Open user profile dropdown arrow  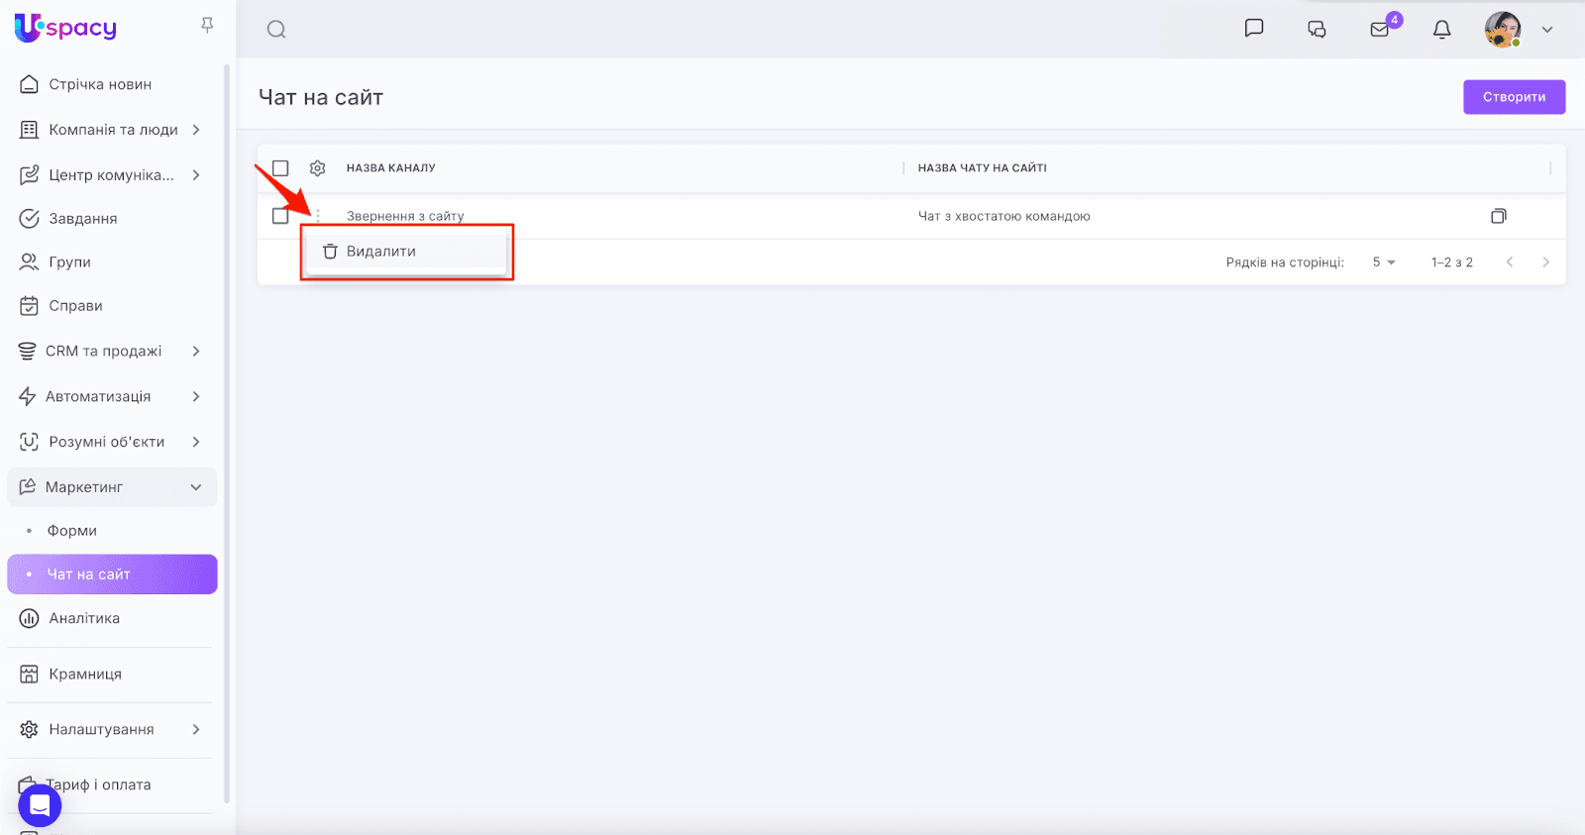(x=1547, y=30)
